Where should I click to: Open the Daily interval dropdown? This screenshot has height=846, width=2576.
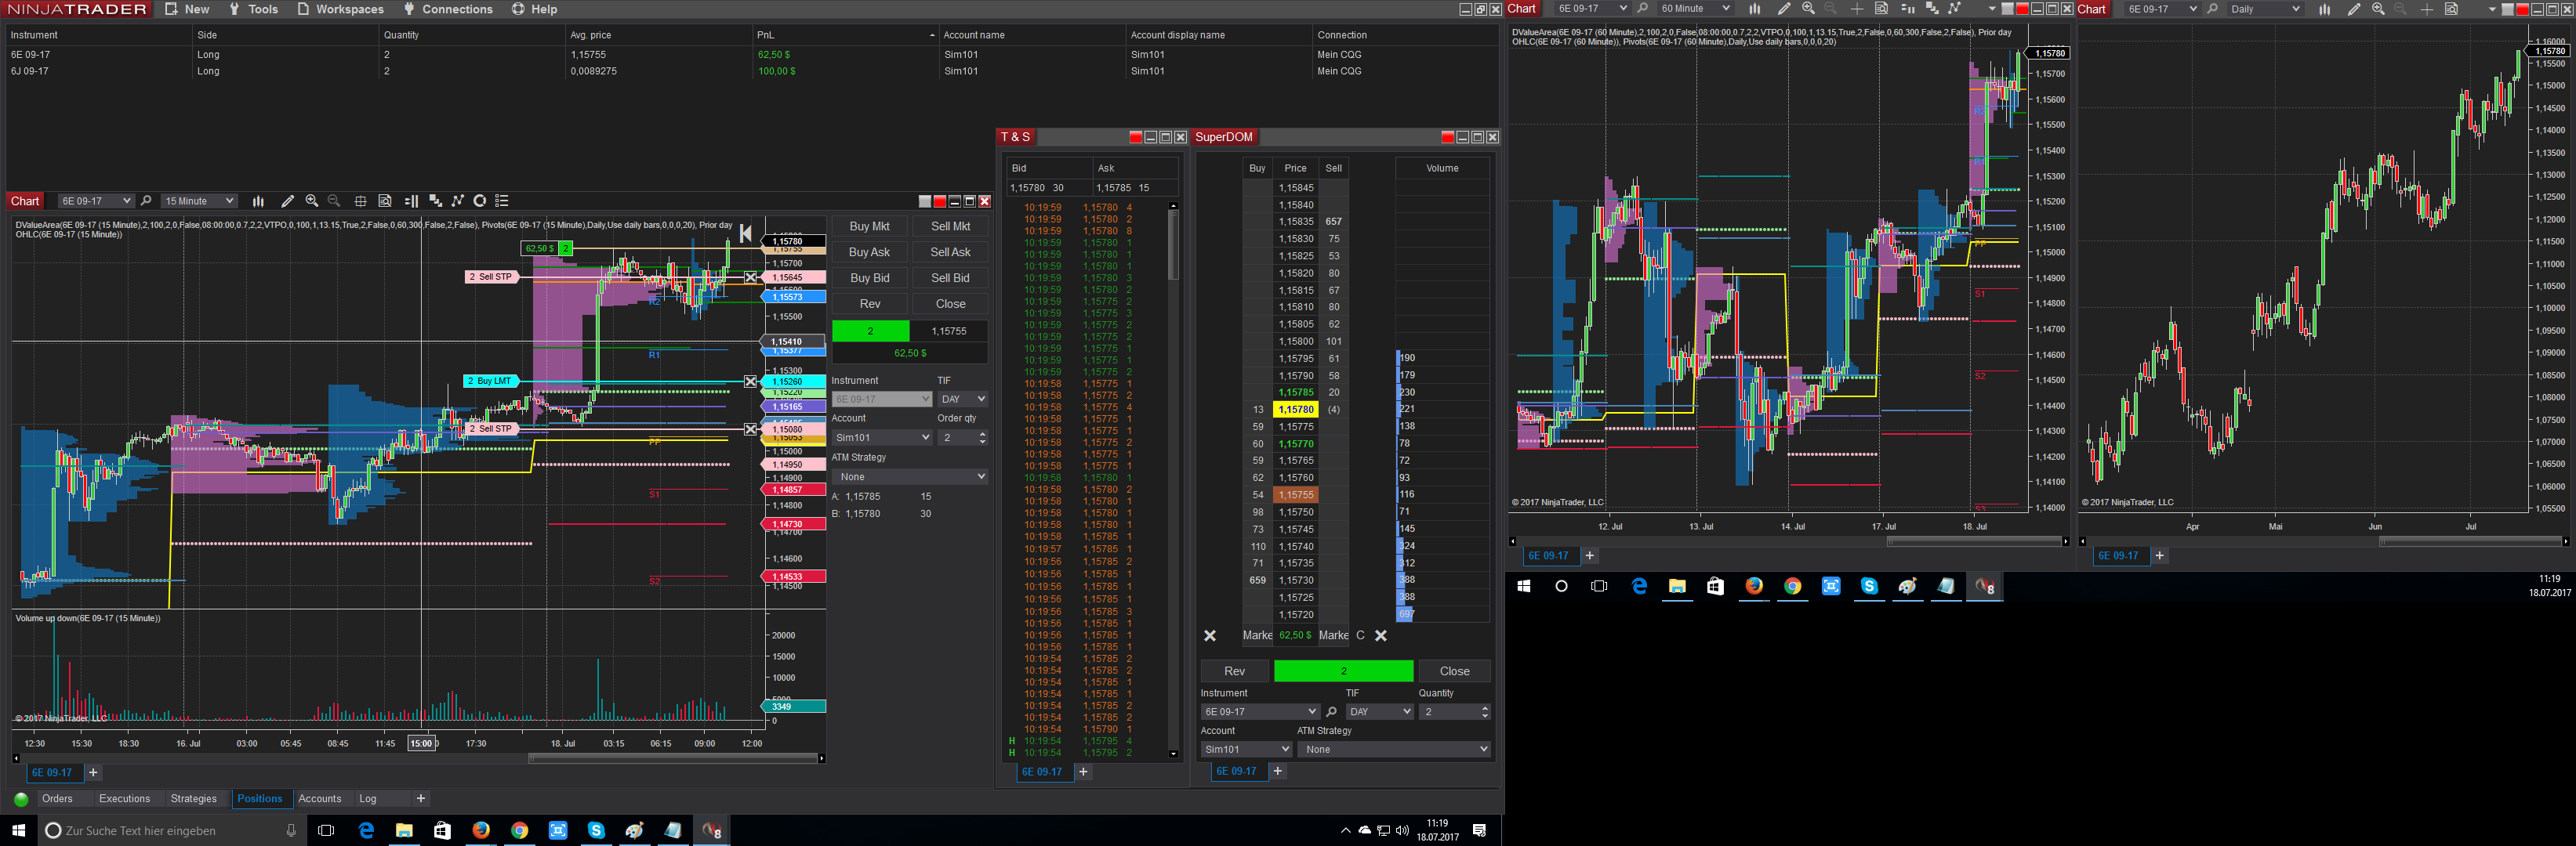pyautogui.click(x=2265, y=9)
